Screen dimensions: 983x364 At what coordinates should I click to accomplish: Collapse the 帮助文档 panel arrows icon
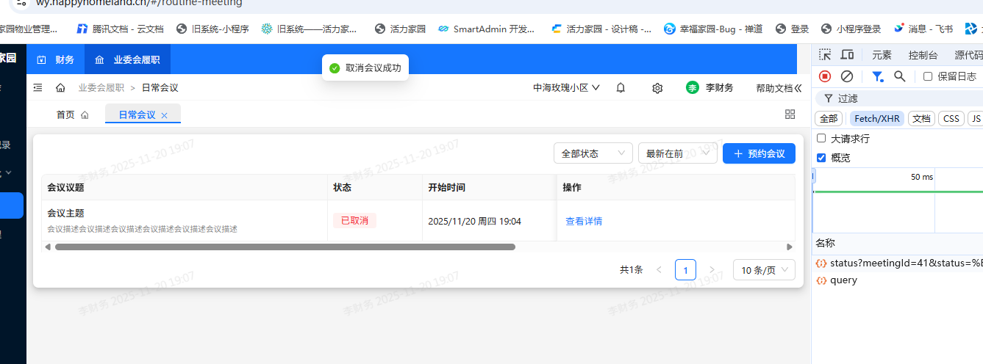[798, 88]
